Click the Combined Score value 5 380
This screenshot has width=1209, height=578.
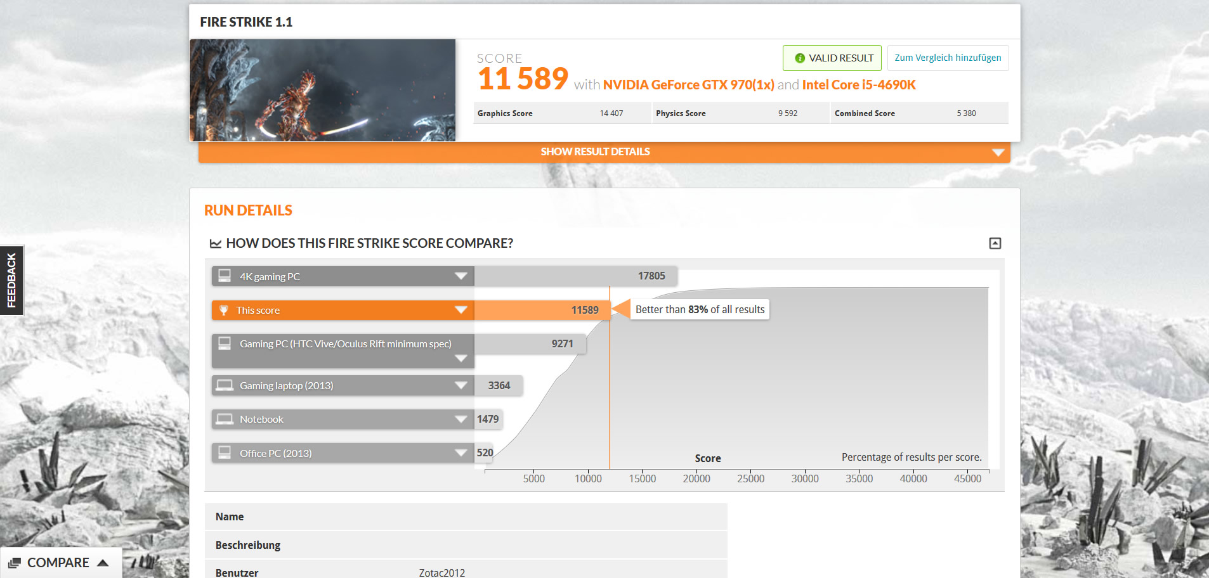click(x=967, y=113)
